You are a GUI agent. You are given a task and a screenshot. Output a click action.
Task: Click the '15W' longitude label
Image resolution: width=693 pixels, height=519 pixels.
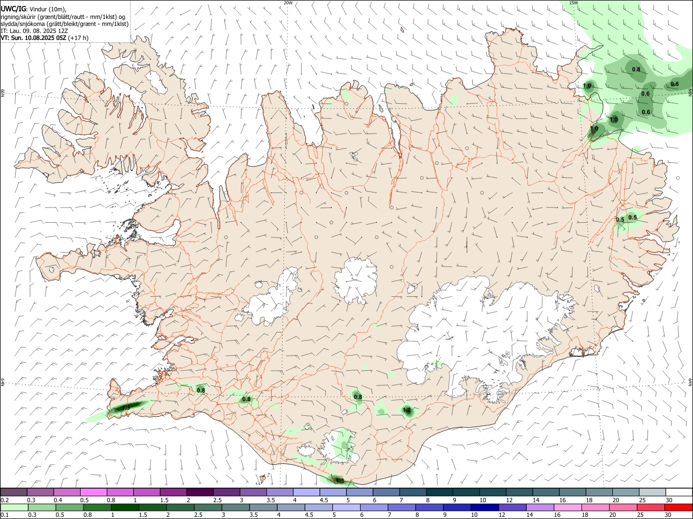coord(573,3)
